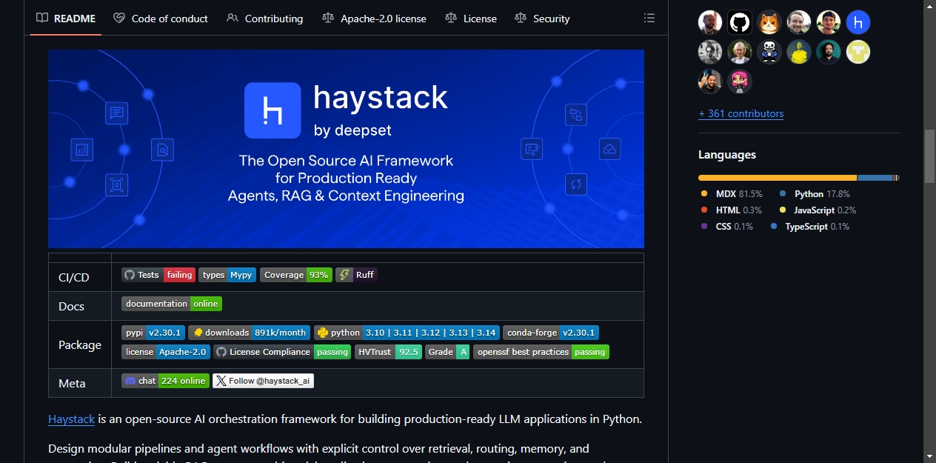Click the openssf best practices badge
Screen dimensions: 936x463
(x=541, y=352)
